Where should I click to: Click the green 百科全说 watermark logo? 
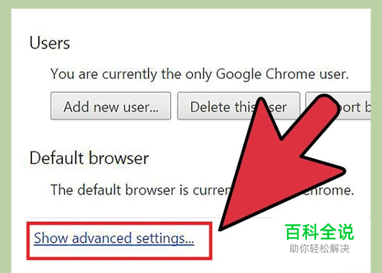(x=320, y=232)
